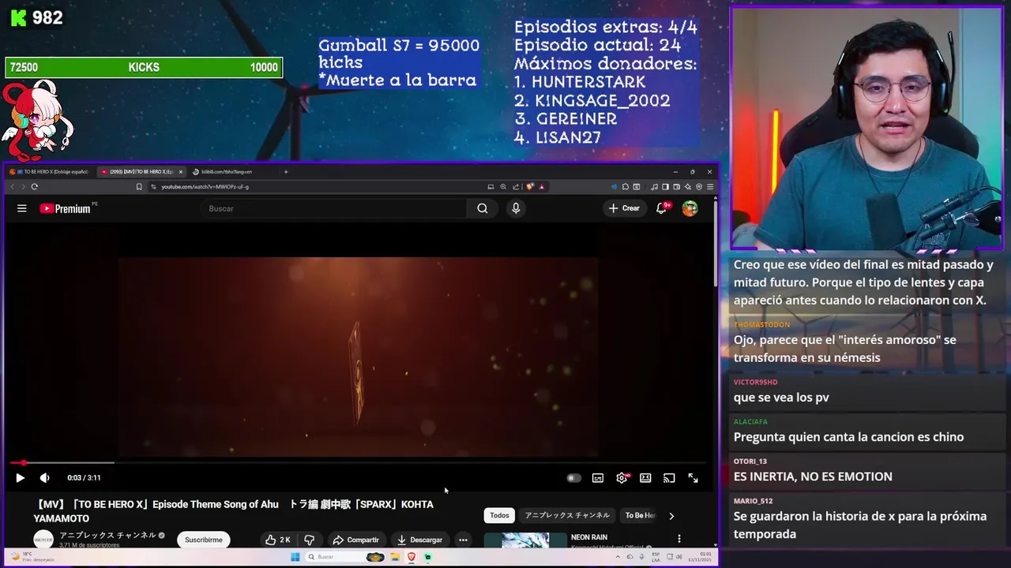This screenshot has width=1011, height=568.
Task: Open zoom control in address bar
Action: click(x=503, y=187)
